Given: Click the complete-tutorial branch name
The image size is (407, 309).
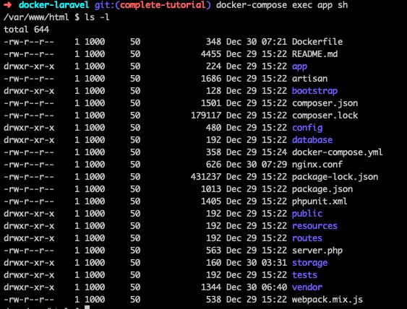Looking at the screenshot, I should click(x=163, y=5).
